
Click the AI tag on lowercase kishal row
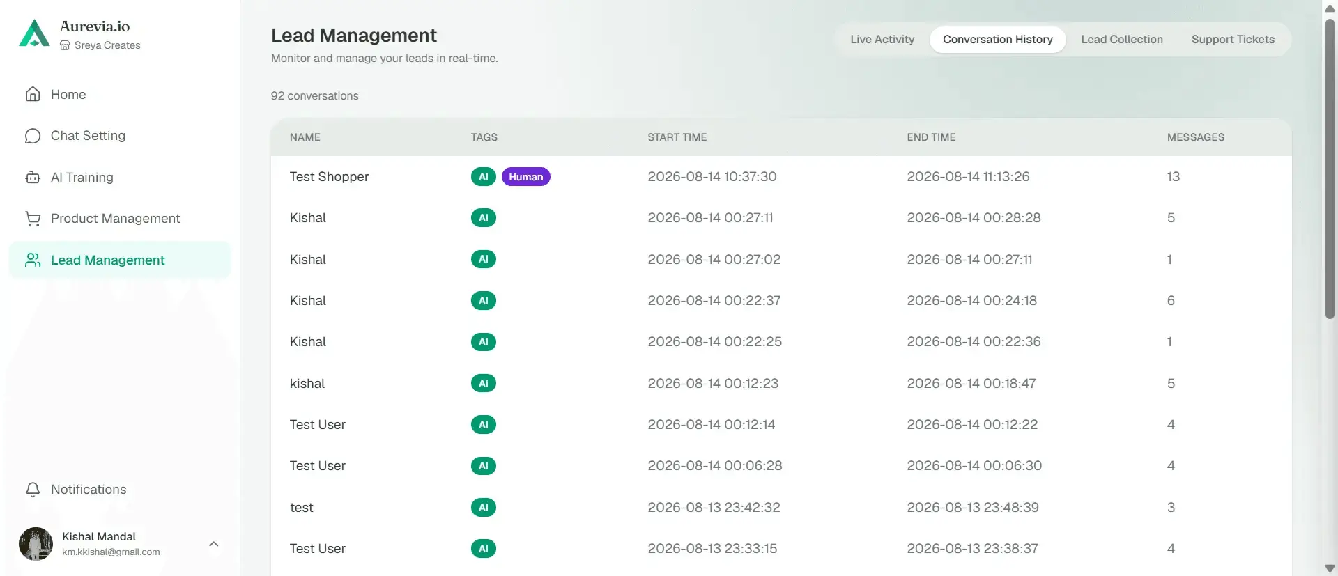click(x=484, y=383)
